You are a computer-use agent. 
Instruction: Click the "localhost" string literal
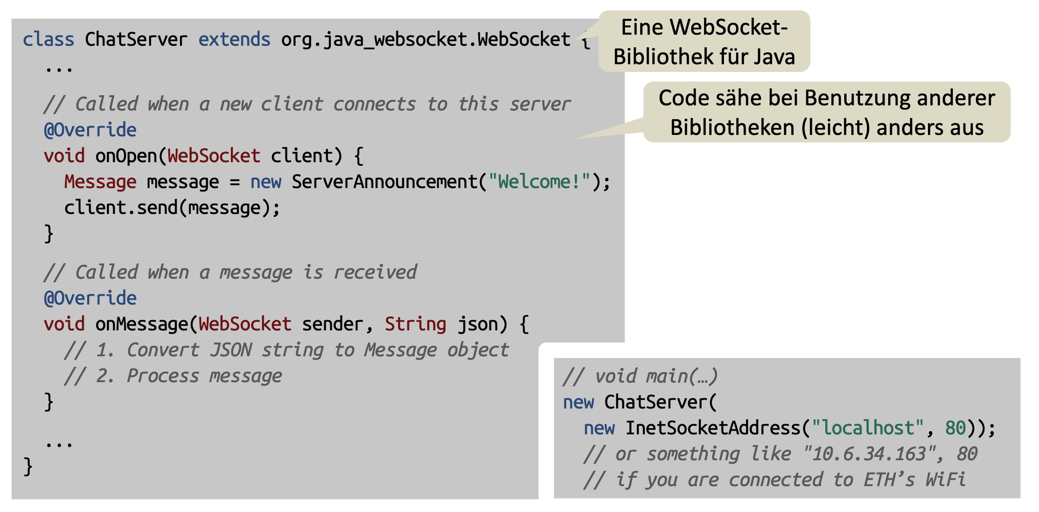[x=868, y=428]
